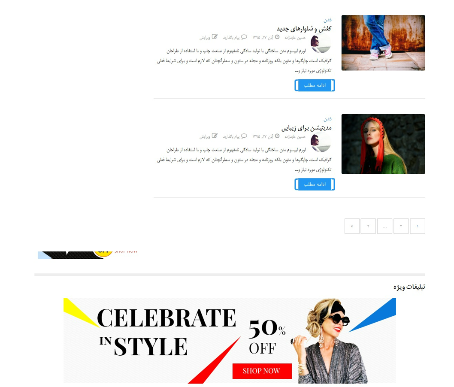Viewport: 454px width, 387px height.
Task: Open the red-haired woman post thumbnail
Action: point(383,144)
